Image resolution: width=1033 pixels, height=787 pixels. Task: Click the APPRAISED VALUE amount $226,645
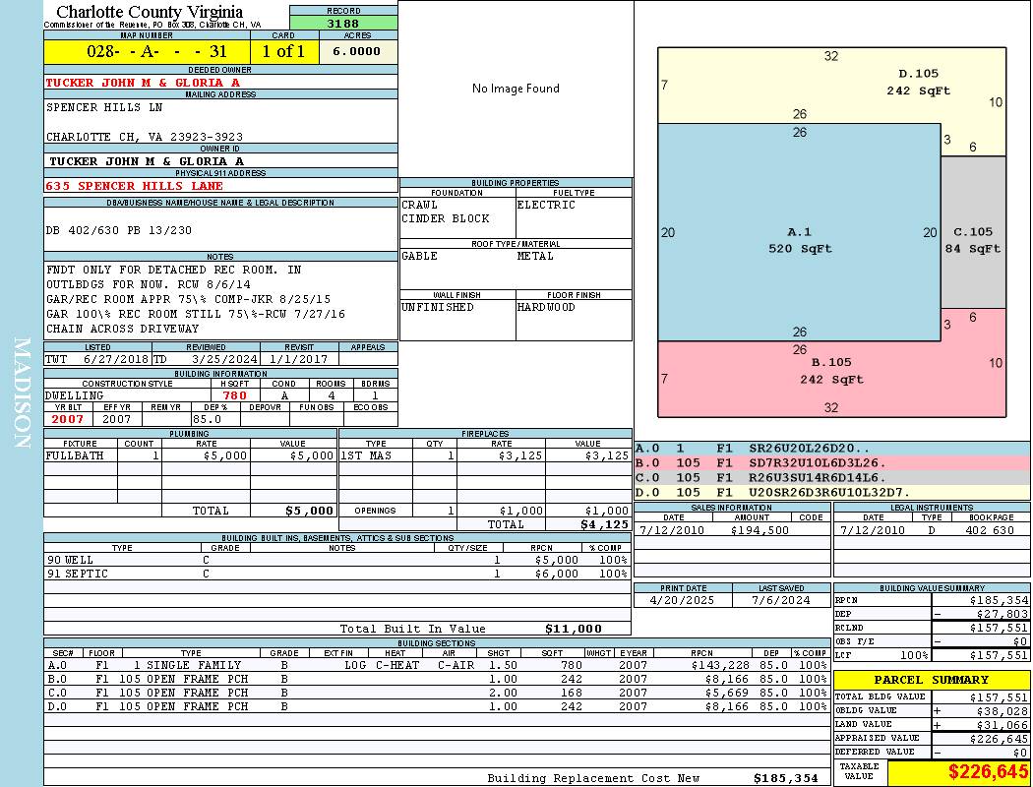(x=999, y=739)
